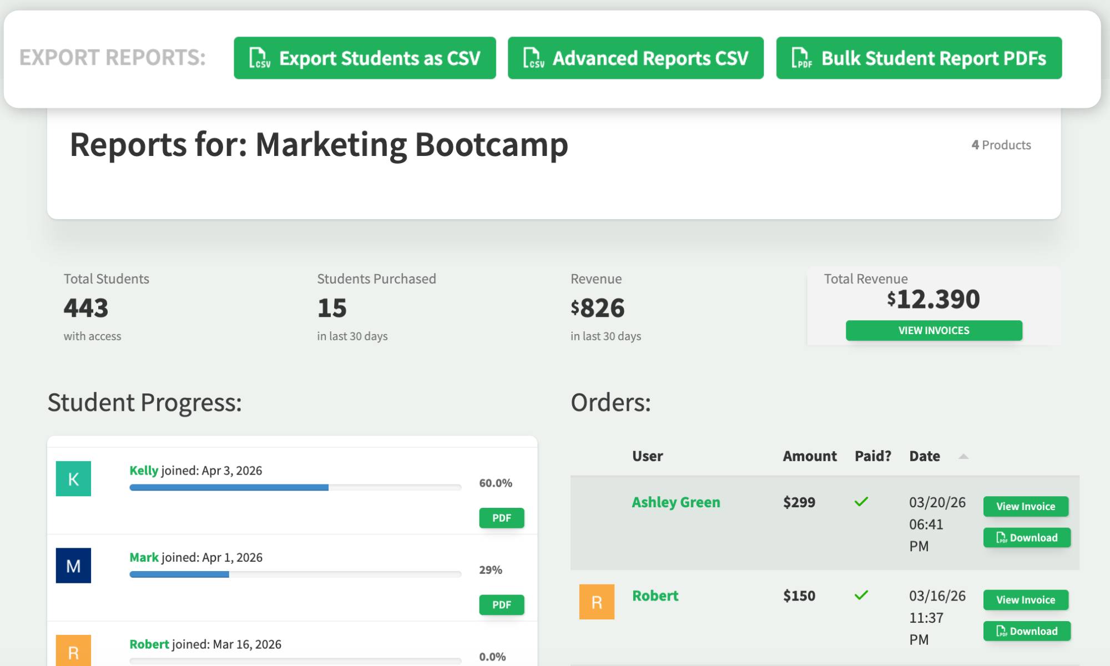Click the '4 Products' label
This screenshot has height=666, width=1110.
1001,145
